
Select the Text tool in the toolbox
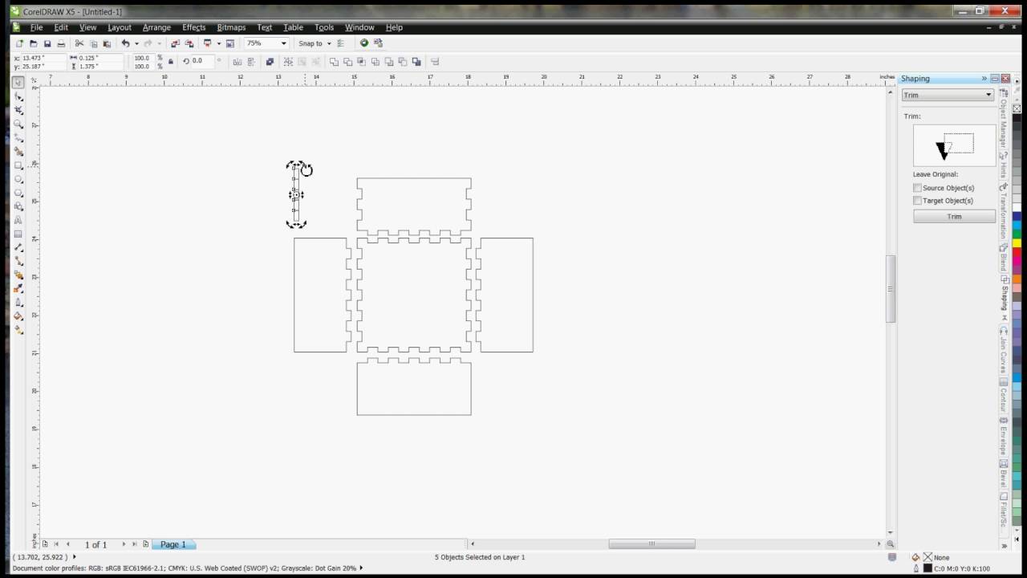coord(18,220)
